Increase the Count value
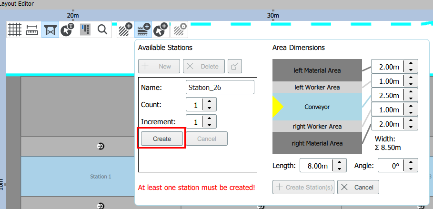Image resolution: width=433 pixels, height=209 pixels. (209, 101)
